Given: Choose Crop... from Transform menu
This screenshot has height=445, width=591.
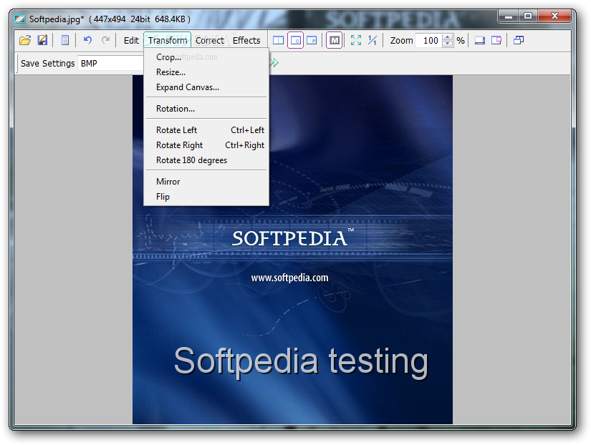Looking at the screenshot, I should 206,57.
